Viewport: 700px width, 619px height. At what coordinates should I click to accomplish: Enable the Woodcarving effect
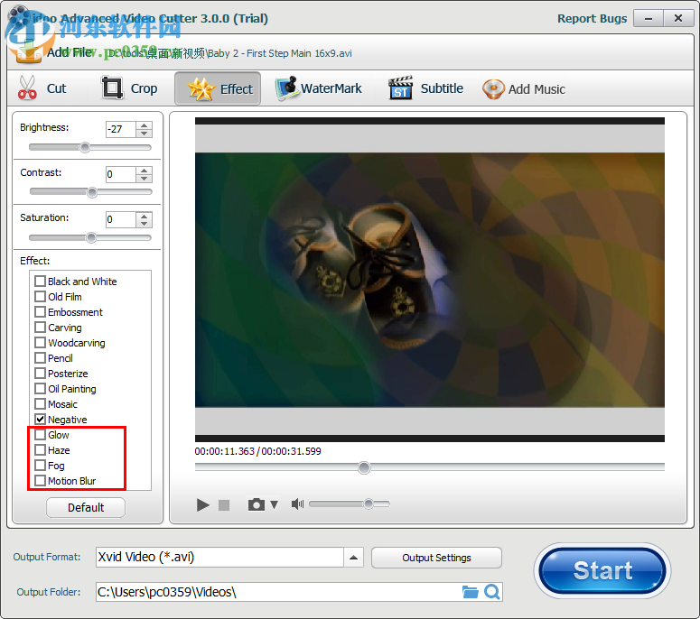tap(40, 343)
